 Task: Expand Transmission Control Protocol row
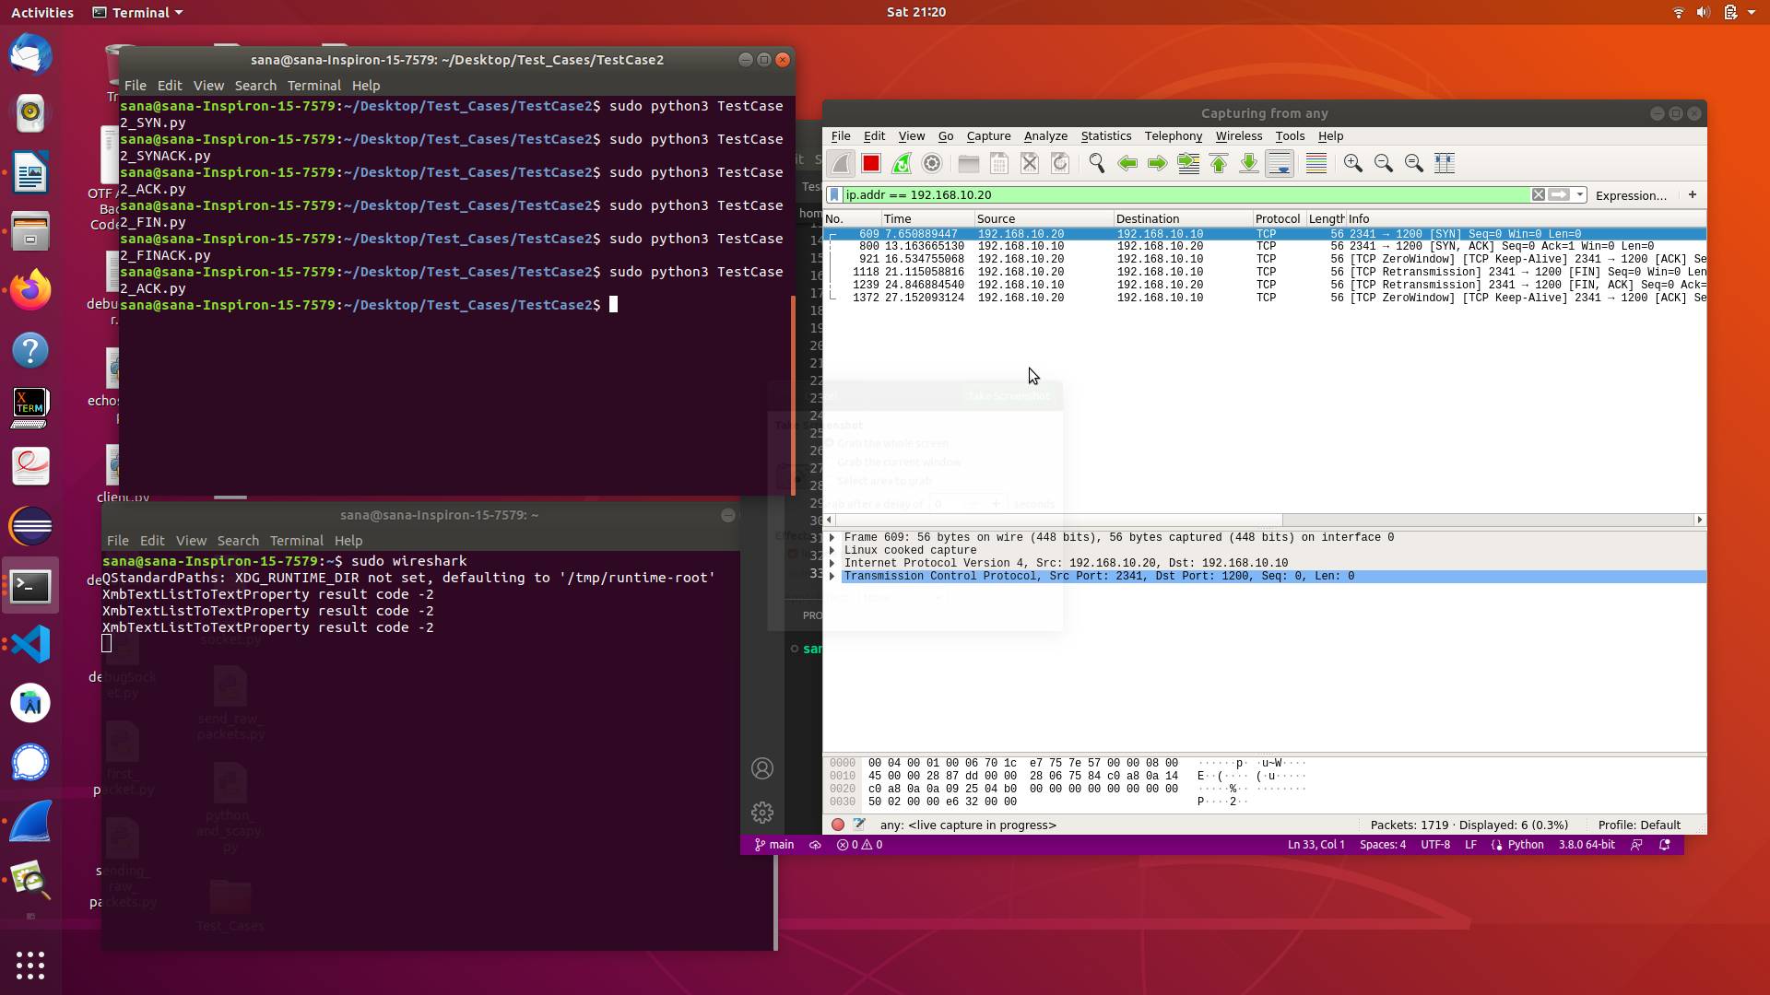[x=832, y=576]
